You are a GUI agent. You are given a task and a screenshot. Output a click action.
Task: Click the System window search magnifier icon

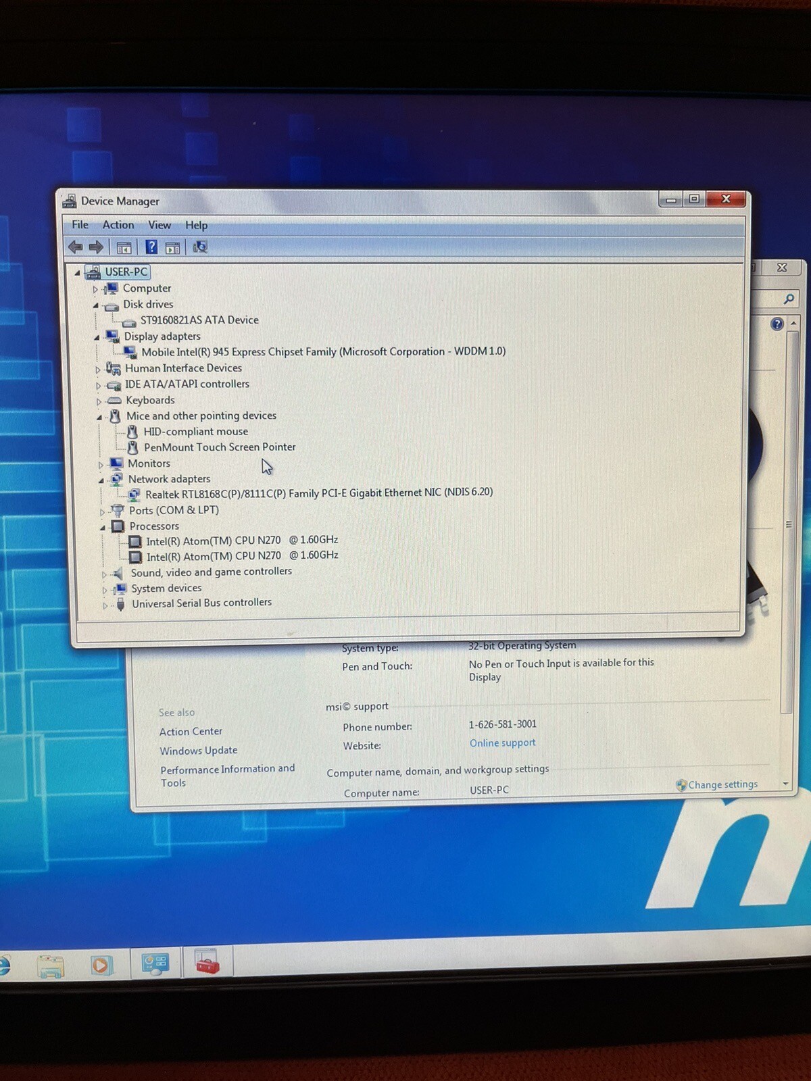point(789,299)
